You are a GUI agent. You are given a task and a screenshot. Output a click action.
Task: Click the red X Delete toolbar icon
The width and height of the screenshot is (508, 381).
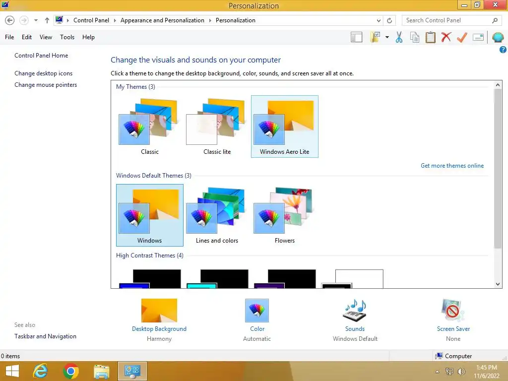446,37
